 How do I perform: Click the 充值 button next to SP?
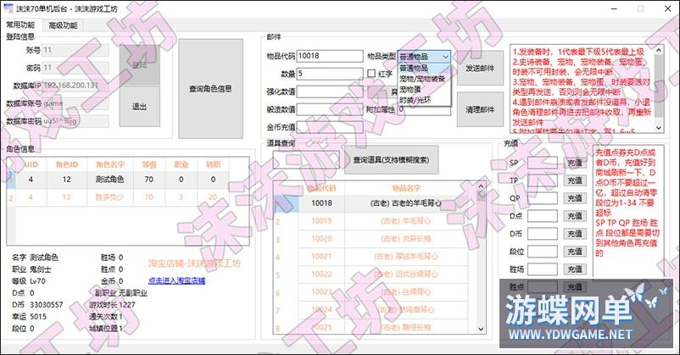573,161
